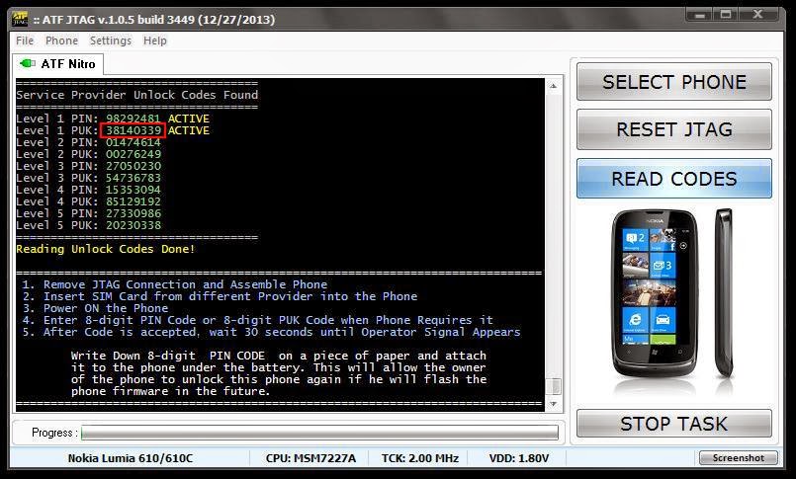Click Level 5 PUK code 20230338
The width and height of the screenshot is (796, 479).
pyautogui.click(x=133, y=225)
